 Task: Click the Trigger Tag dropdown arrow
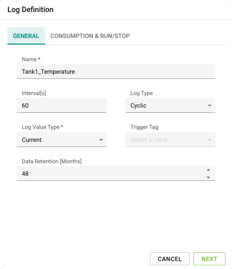[210, 140]
